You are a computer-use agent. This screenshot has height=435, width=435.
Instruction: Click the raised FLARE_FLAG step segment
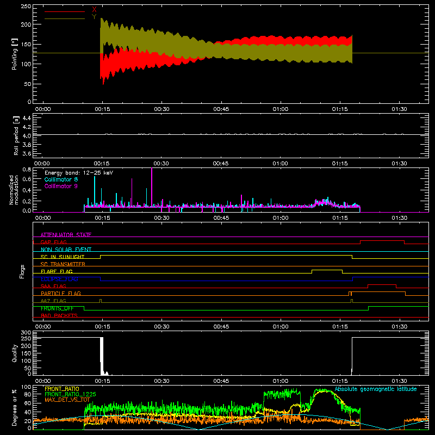pos(327,270)
